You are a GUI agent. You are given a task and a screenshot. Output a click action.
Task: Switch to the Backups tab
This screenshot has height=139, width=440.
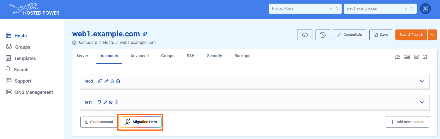242,56
